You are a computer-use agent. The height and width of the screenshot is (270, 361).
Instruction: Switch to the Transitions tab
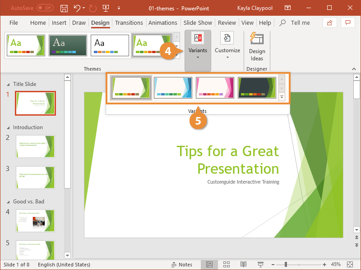(129, 22)
